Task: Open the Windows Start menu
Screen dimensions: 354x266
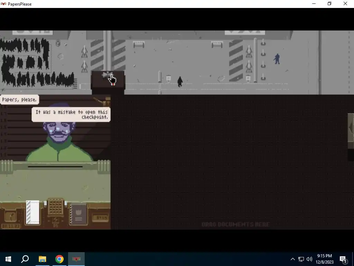Action: point(8,259)
